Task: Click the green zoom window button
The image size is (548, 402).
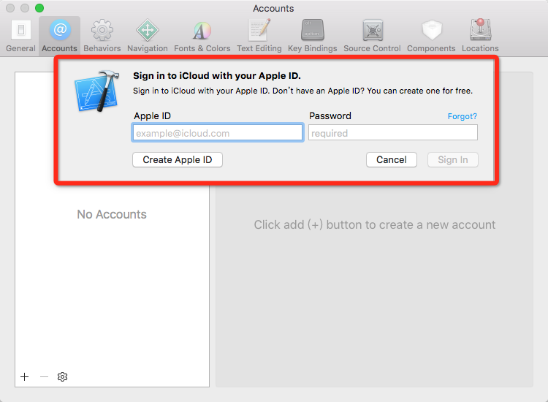Action: (39, 8)
